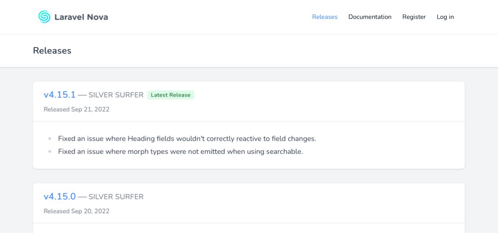Open the Releases nav link
Screen dimensions: 498x233
(325, 17)
